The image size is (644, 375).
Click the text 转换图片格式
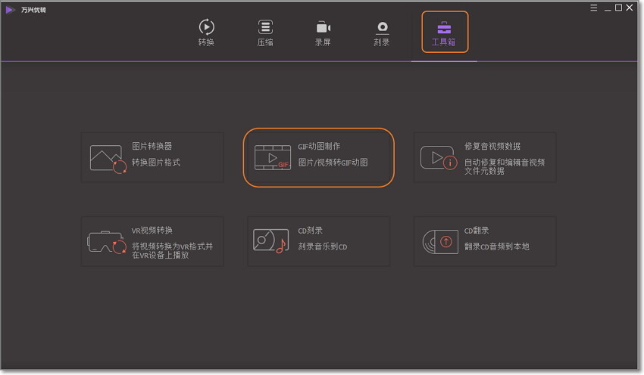pos(156,163)
